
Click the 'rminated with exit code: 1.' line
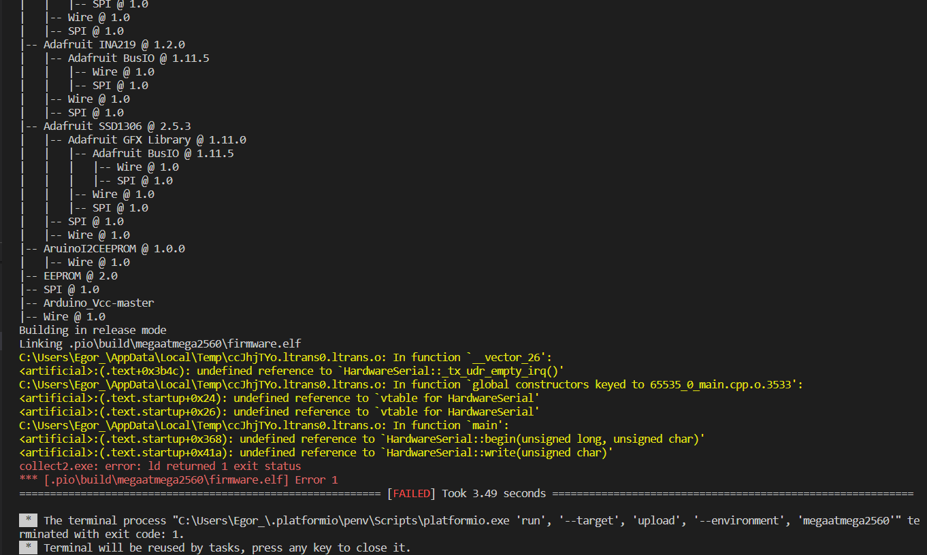point(101,534)
